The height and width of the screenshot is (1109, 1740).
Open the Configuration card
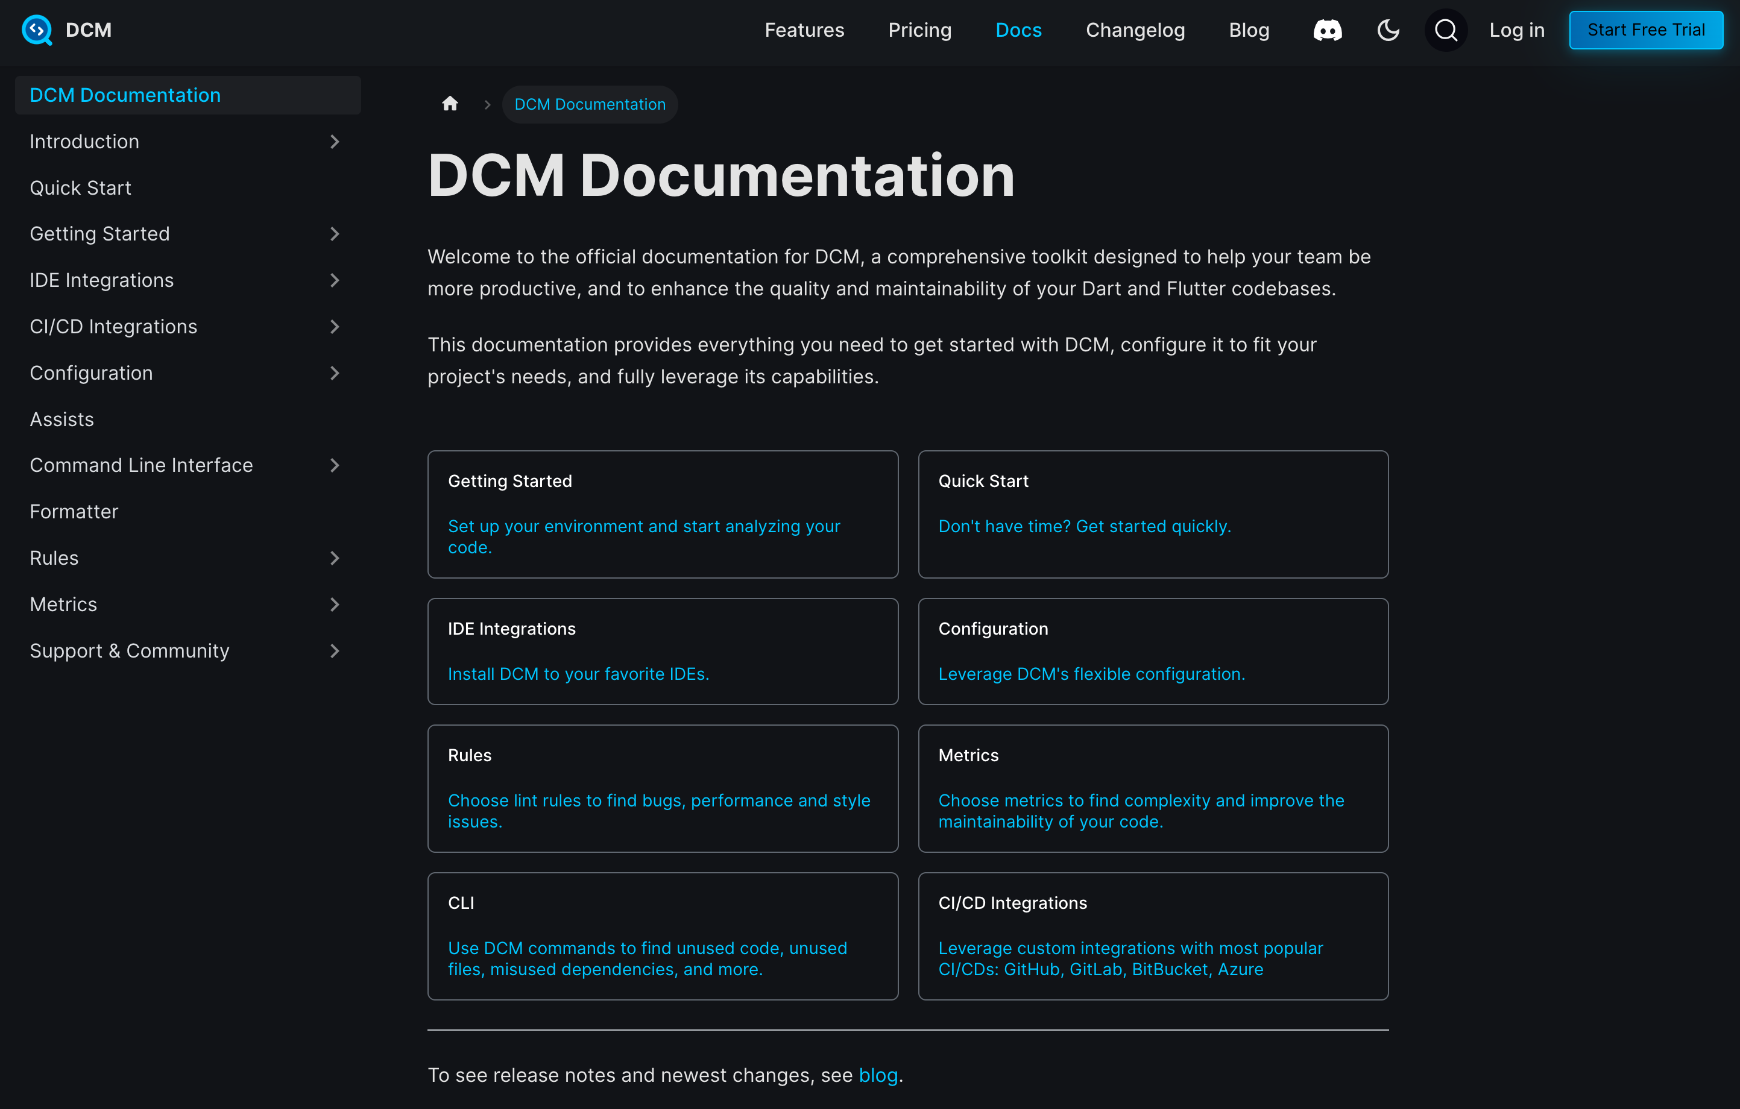pyautogui.click(x=1153, y=651)
